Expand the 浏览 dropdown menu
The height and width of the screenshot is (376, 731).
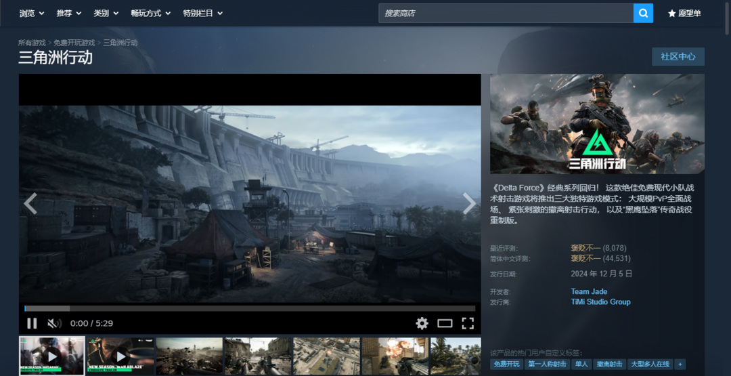(32, 13)
